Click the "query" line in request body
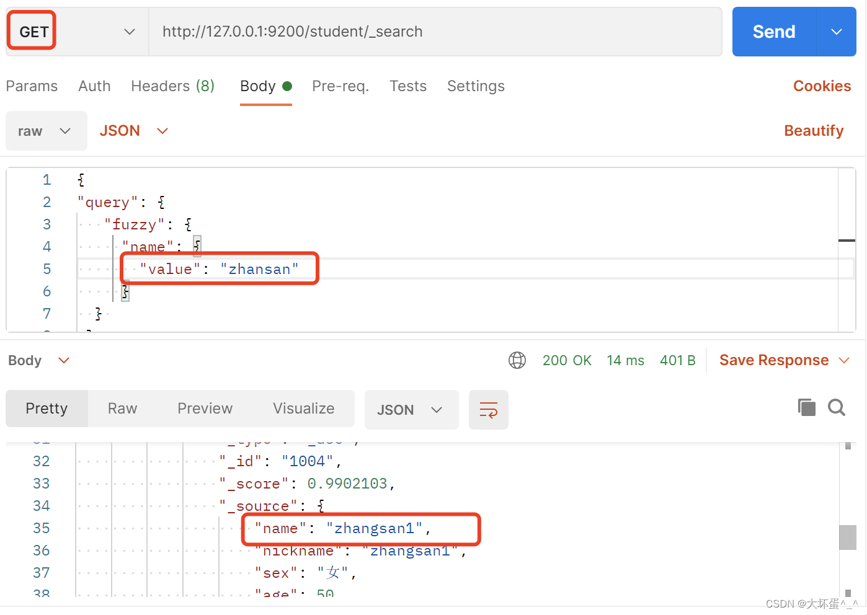 point(122,202)
